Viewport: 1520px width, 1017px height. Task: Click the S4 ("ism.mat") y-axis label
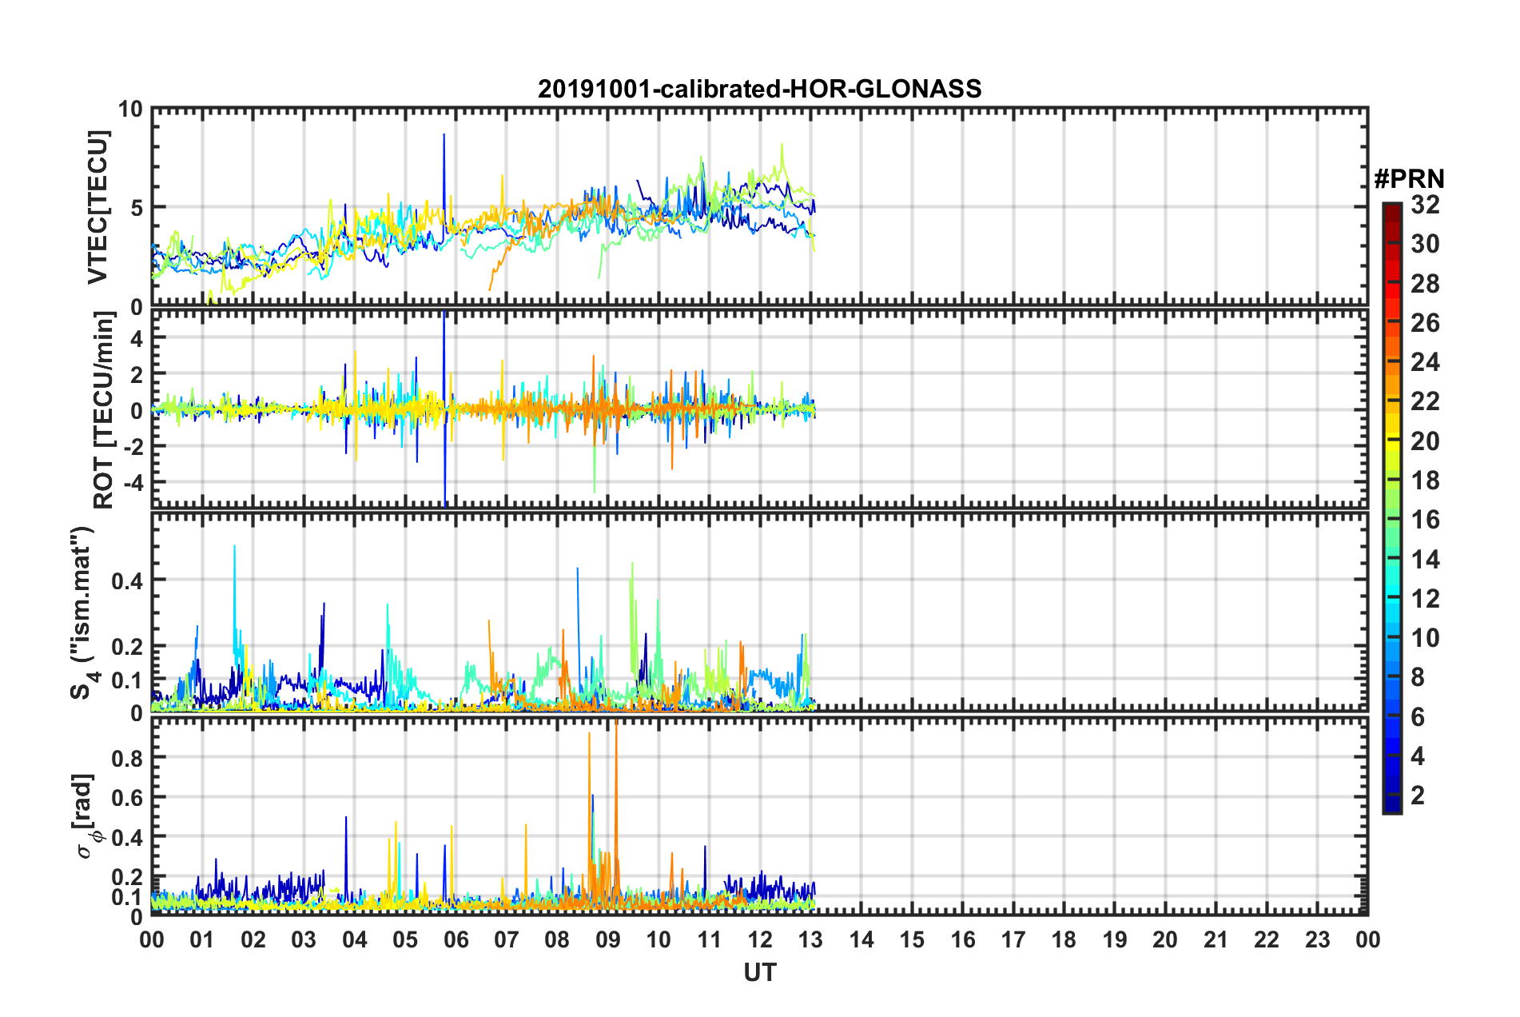pos(82,613)
